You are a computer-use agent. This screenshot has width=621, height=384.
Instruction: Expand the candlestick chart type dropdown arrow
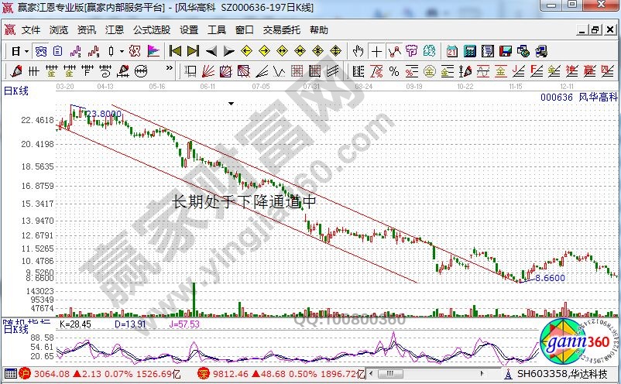point(121,51)
